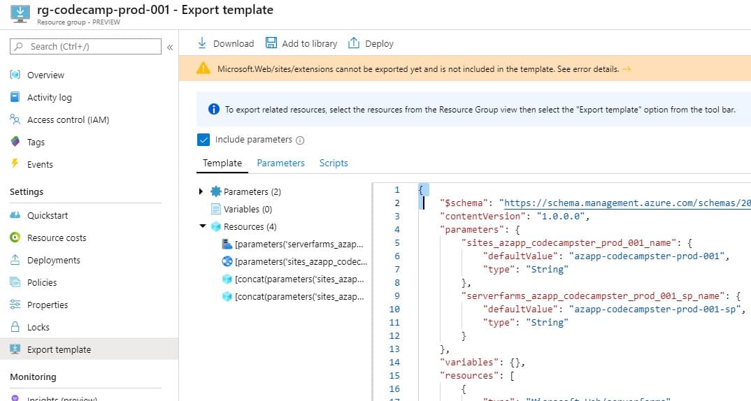Expand the Parameters (2) tree node
Screen dimensions: 751x401
pyautogui.click(x=201, y=191)
